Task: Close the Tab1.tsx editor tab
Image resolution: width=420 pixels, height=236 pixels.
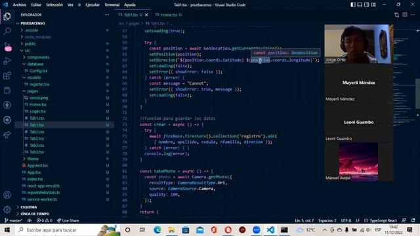Action: point(146,14)
